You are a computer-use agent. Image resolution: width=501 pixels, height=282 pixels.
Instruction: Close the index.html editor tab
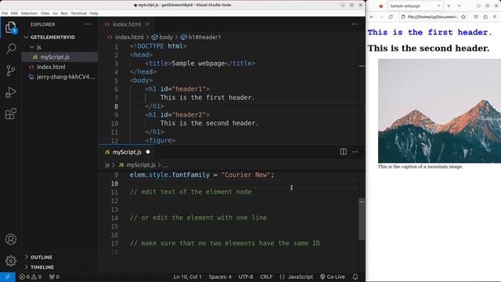[147, 24]
